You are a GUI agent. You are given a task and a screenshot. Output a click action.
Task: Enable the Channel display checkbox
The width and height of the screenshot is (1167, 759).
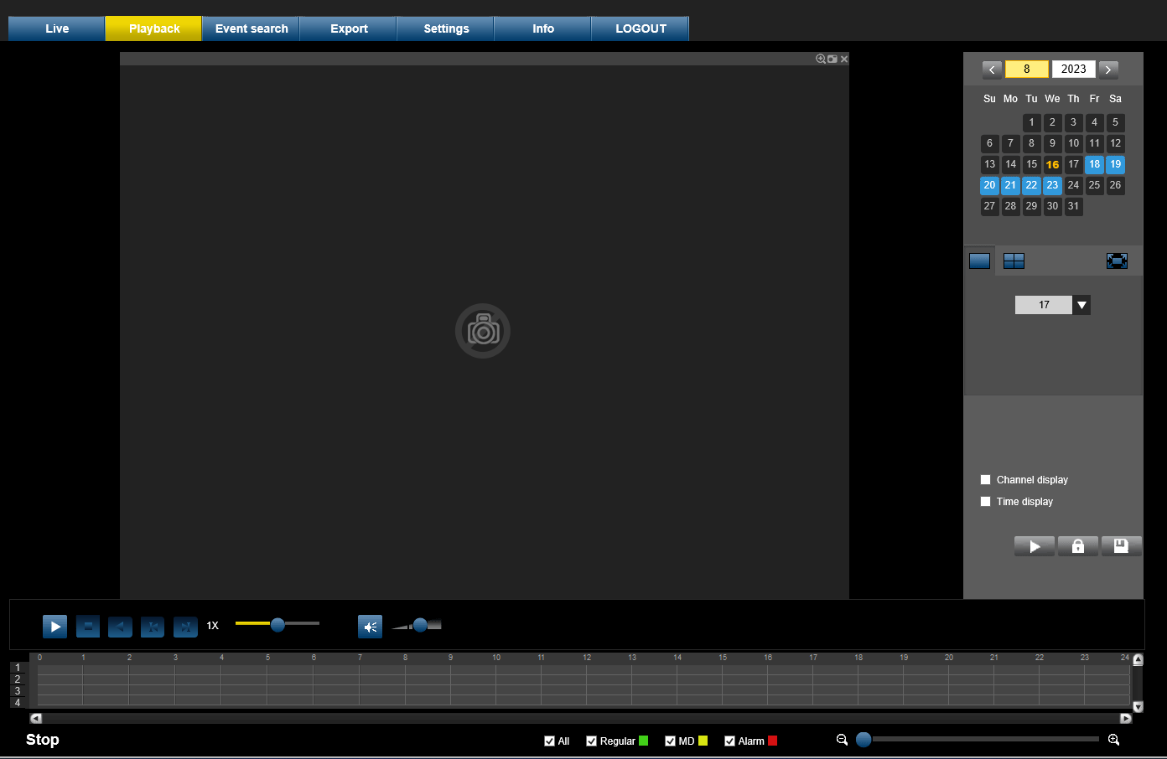[x=986, y=480]
